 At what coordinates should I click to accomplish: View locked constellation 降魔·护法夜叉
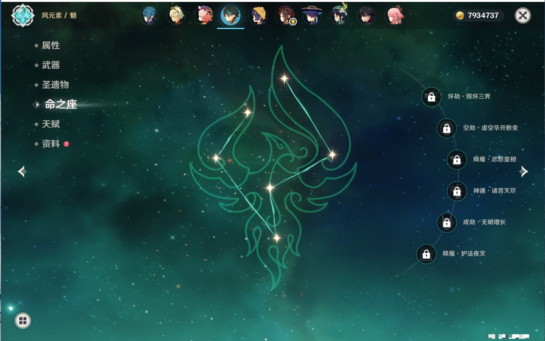(x=426, y=254)
